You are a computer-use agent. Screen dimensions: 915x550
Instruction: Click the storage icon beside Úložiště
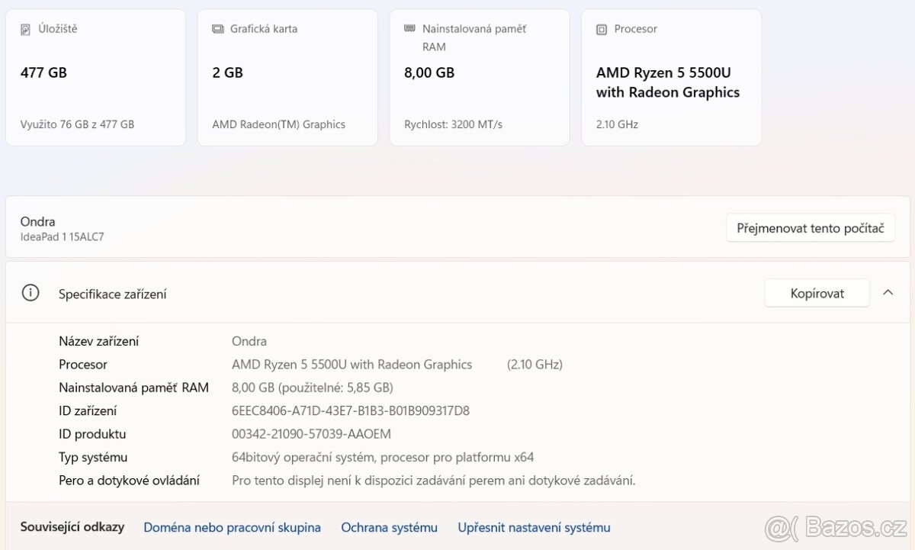pos(26,29)
